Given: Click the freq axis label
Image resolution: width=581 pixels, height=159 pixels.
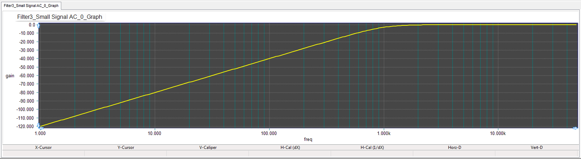Looking at the screenshot, I should tap(308, 139).
